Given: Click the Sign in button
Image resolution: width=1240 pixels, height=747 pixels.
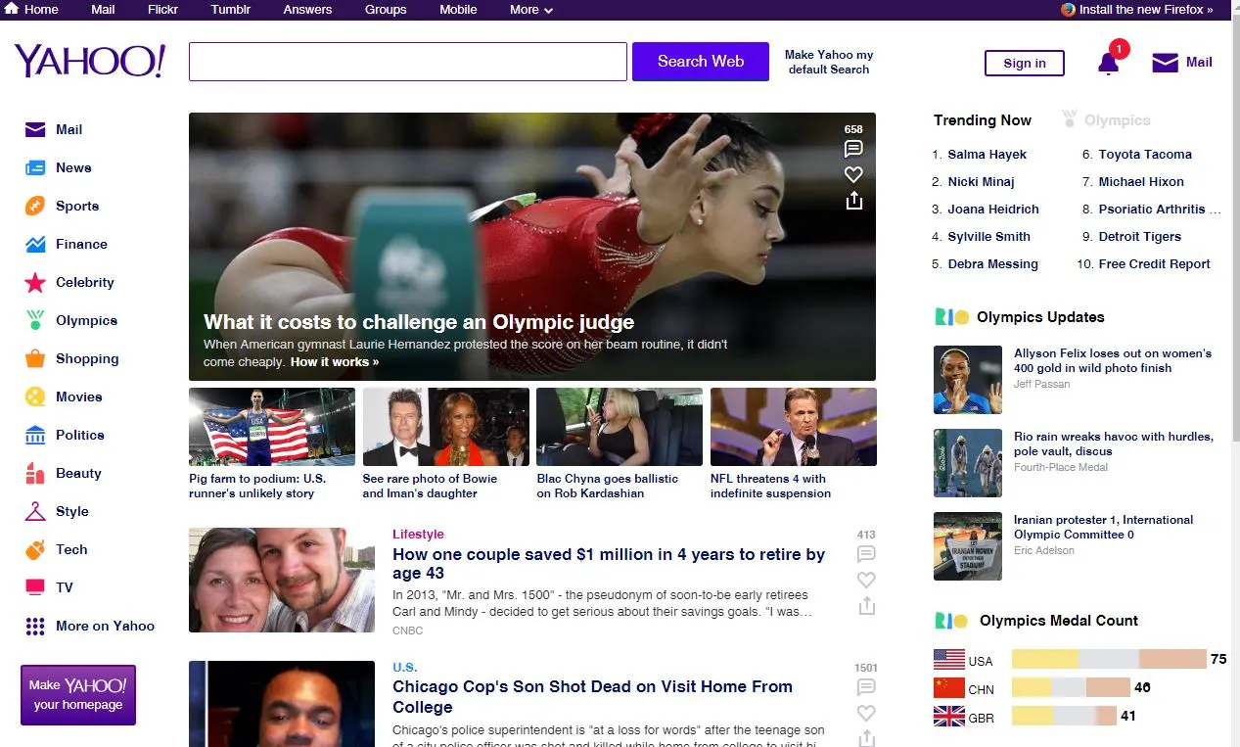Looking at the screenshot, I should click(1025, 63).
